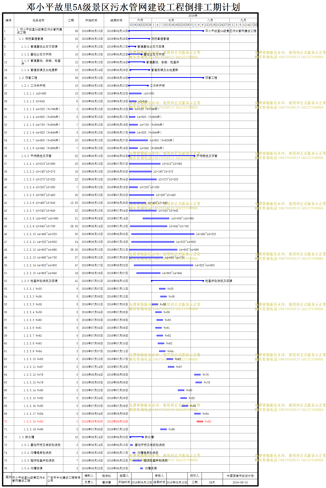
Task: Select task name 1.3.1 基础开挖及底板砼浇筑
Action: [x=41, y=445]
